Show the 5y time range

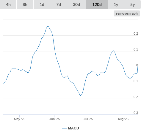[x=132, y=4]
